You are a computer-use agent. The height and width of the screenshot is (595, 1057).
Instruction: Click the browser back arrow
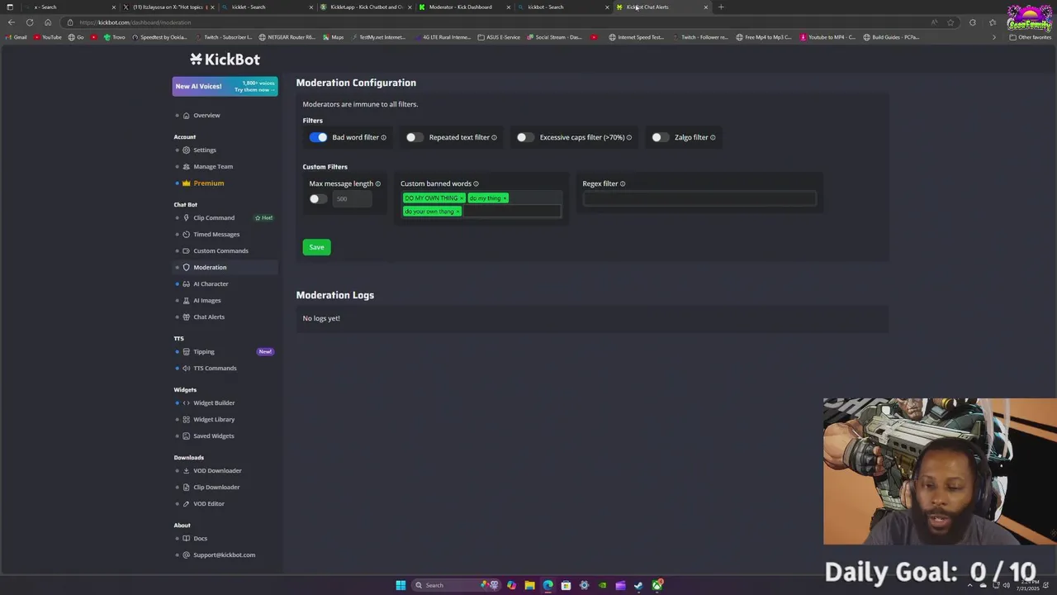(x=11, y=22)
